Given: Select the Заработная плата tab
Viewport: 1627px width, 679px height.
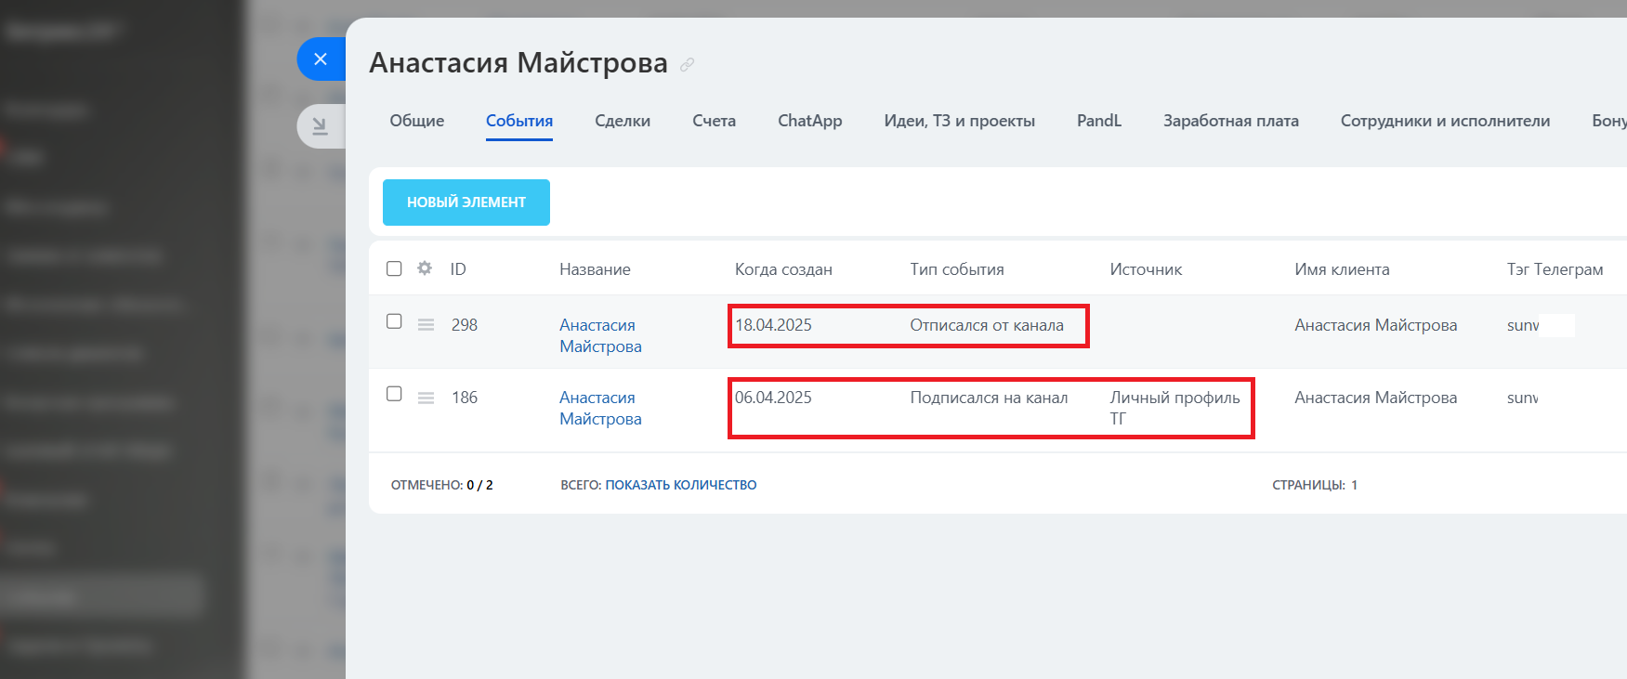Looking at the screenshot, I should point(1230,121).
